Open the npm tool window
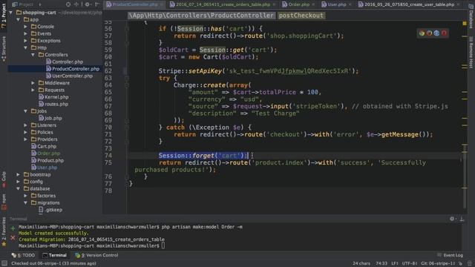475x267 pixels. pos(4,202)
